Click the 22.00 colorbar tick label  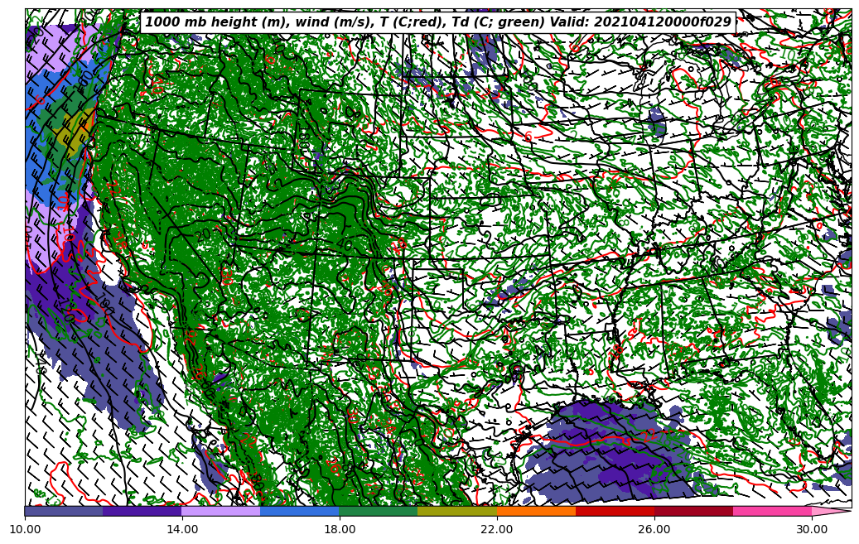click(497, 529)
